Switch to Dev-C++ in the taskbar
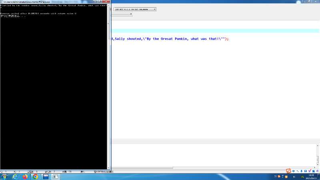This screenshot has width=320, height=180. (x=46, y=177)
